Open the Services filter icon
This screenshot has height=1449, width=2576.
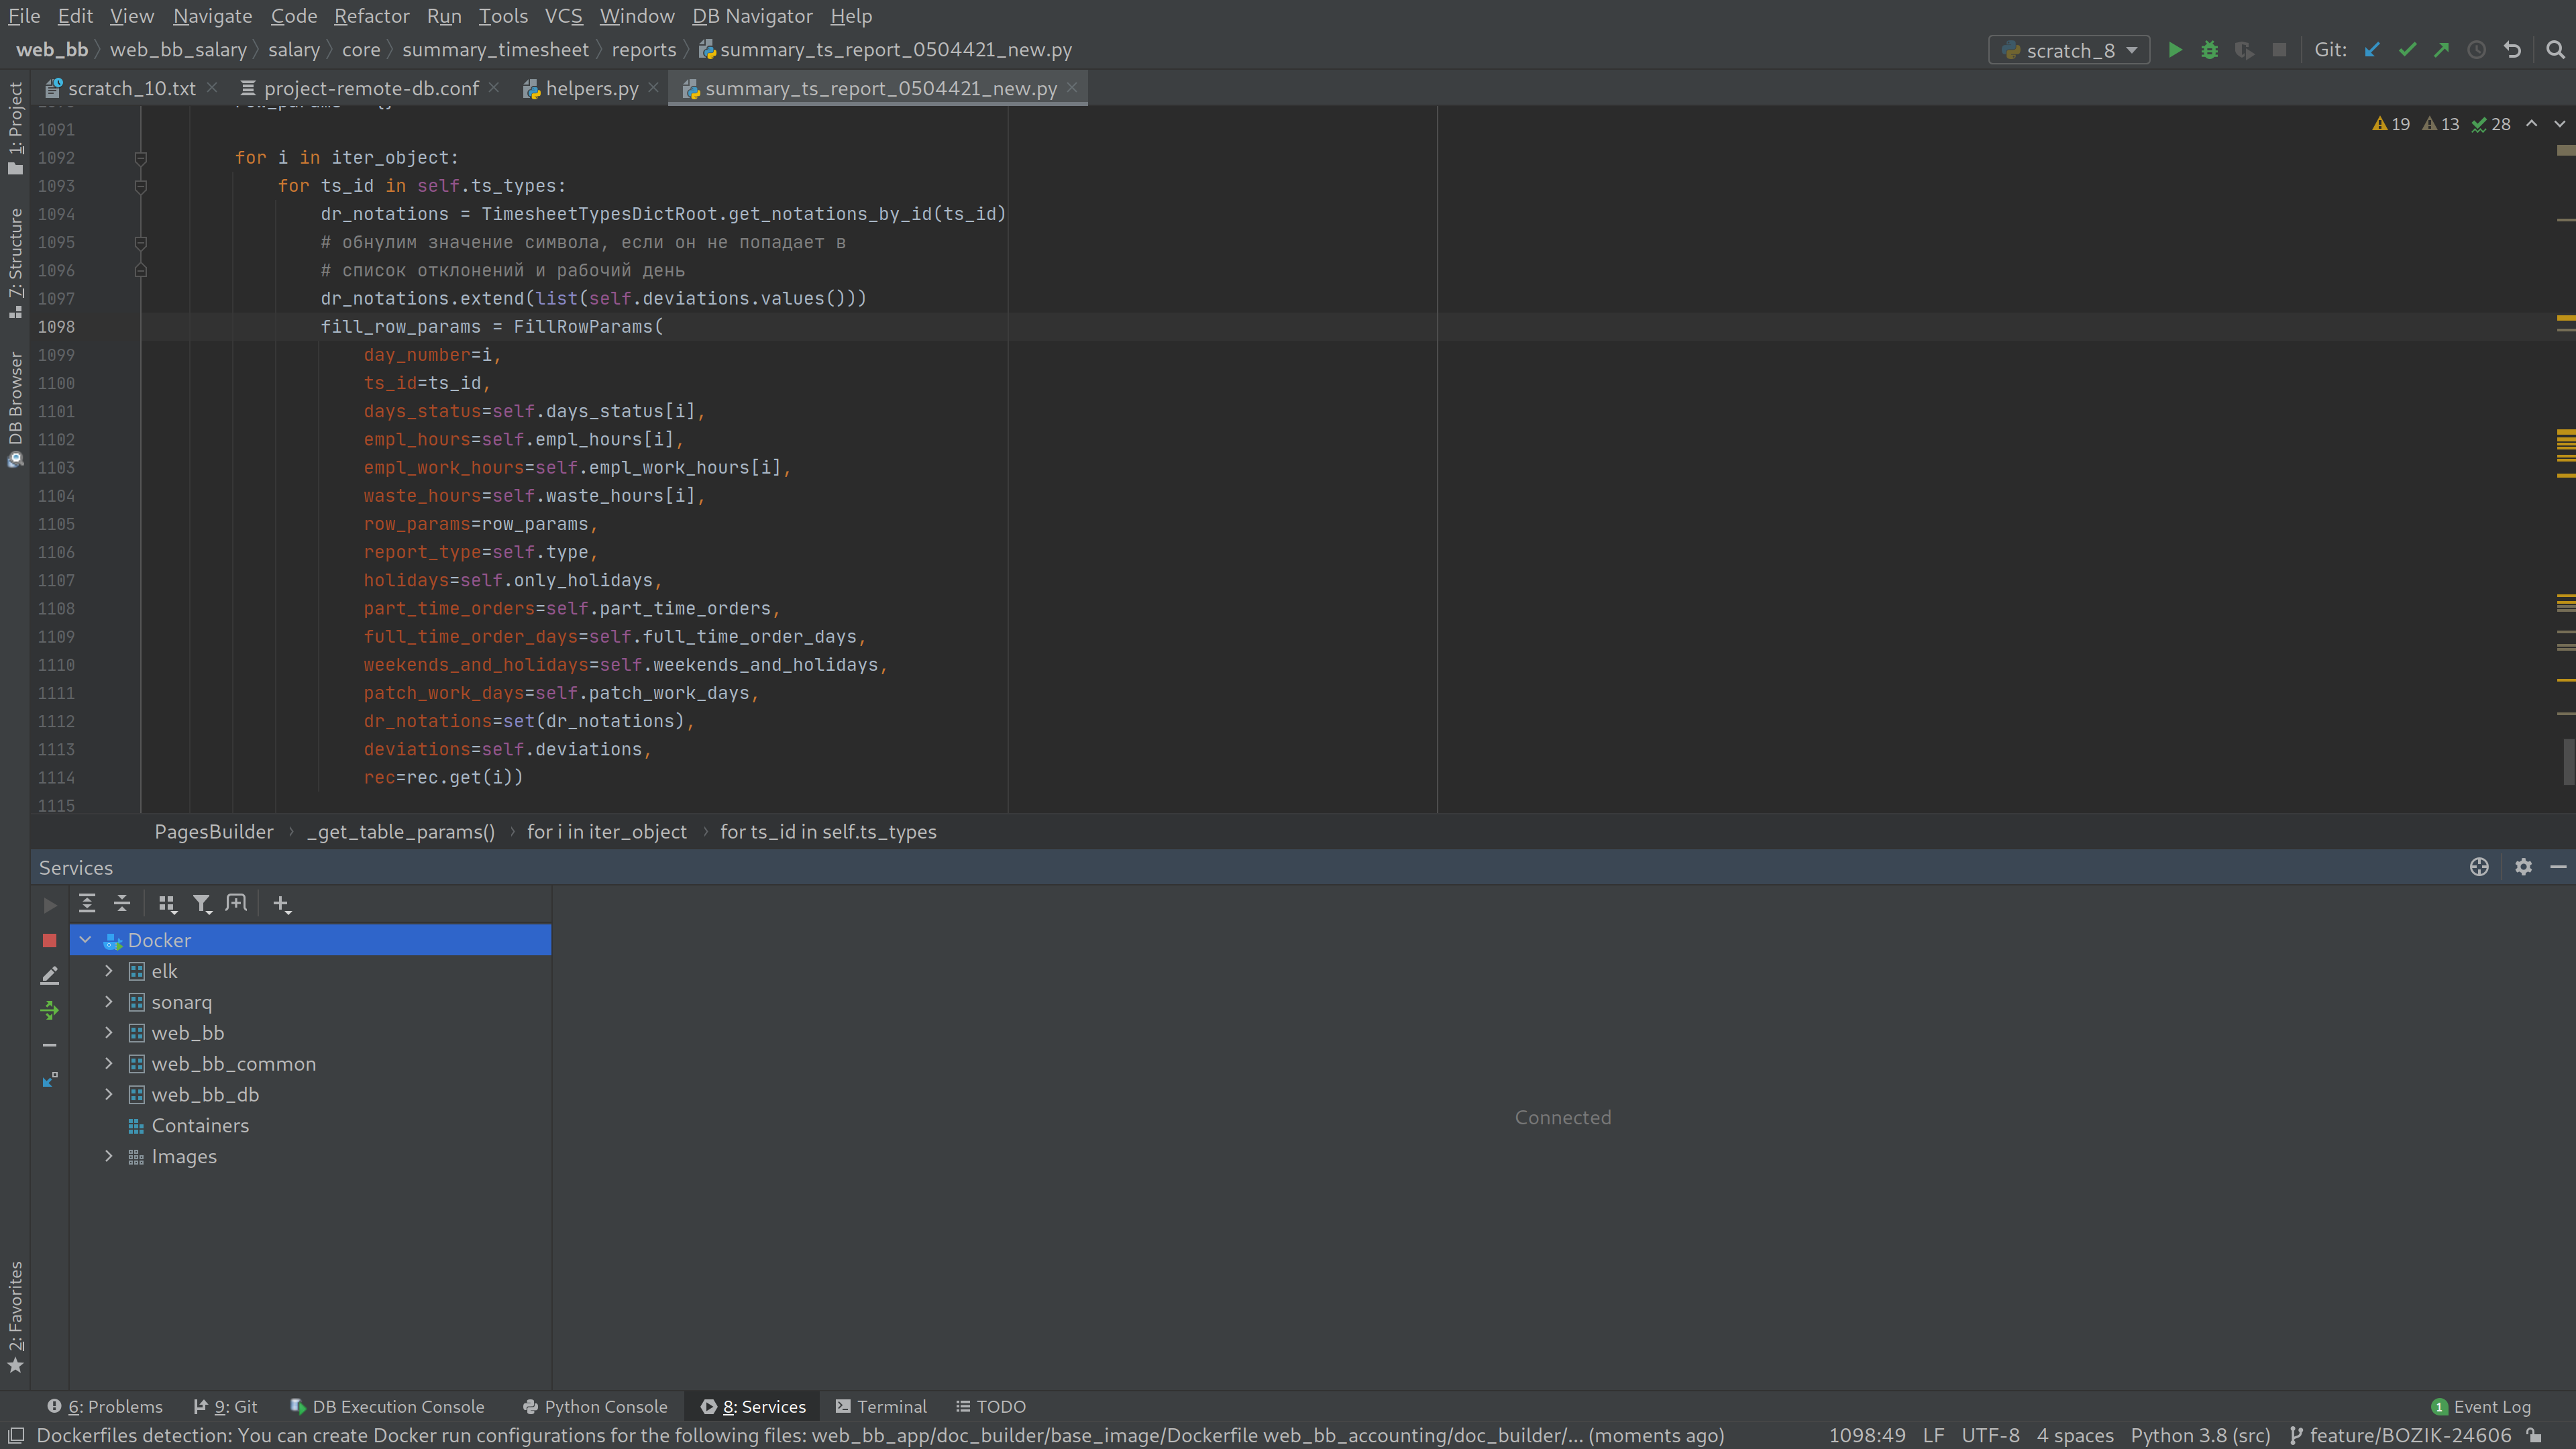point(202,904)
